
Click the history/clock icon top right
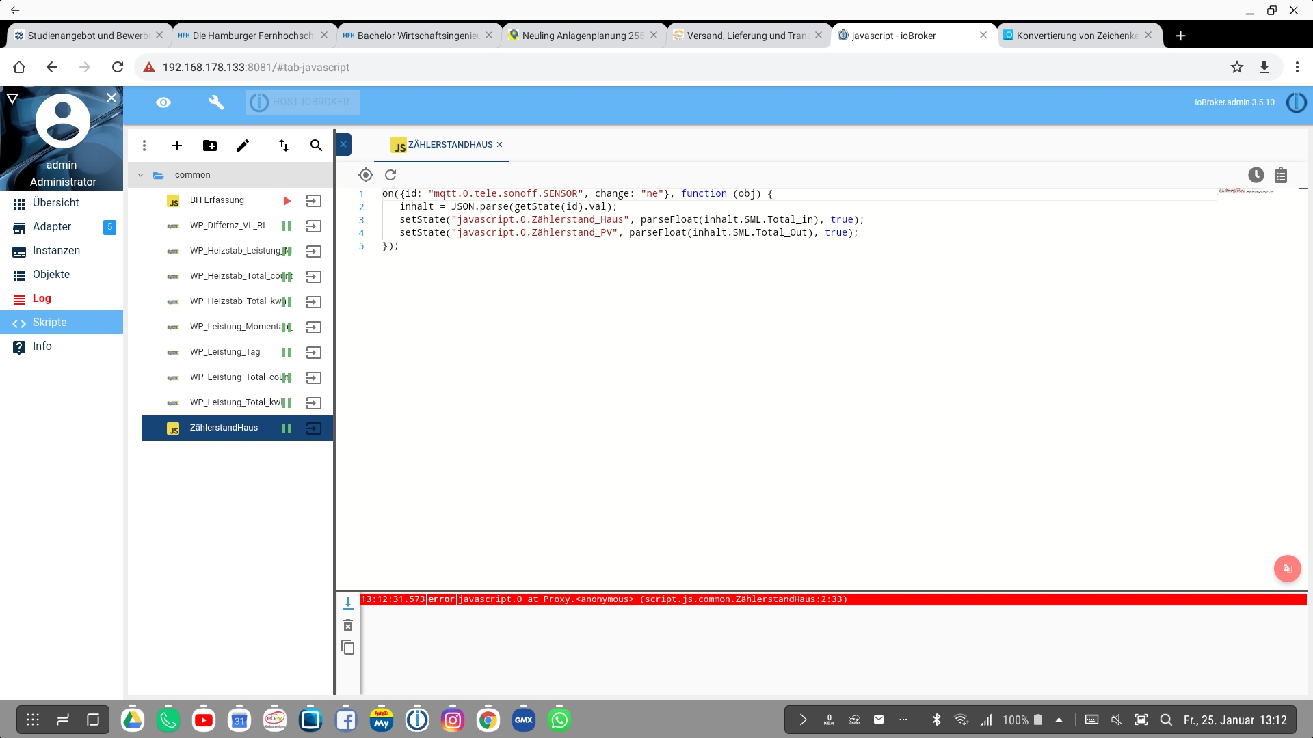[1256, 174]
